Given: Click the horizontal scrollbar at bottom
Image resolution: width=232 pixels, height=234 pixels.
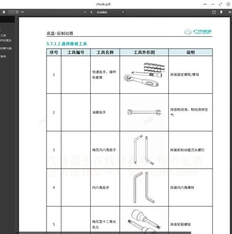Looking at the screenshot, I should click(103, 233).
